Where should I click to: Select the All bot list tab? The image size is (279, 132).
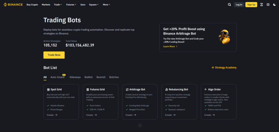click(45, 77)
